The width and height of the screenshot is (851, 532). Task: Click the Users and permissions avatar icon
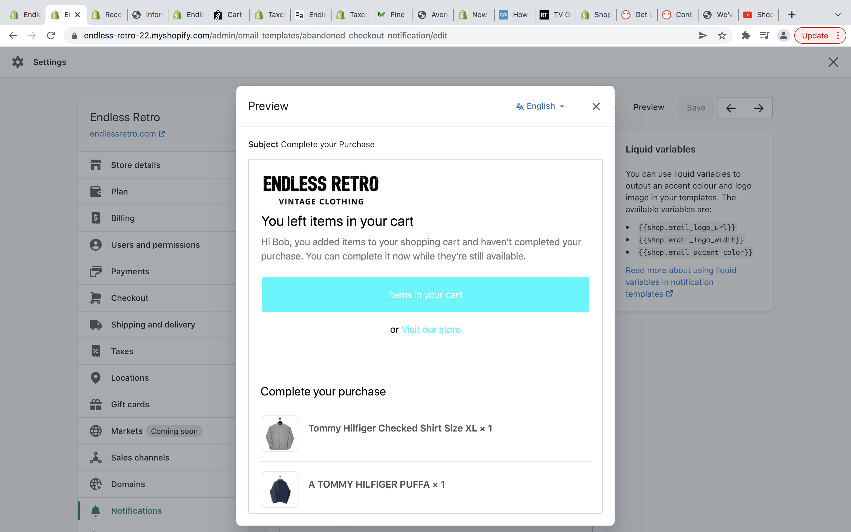[x=96, y=244]
